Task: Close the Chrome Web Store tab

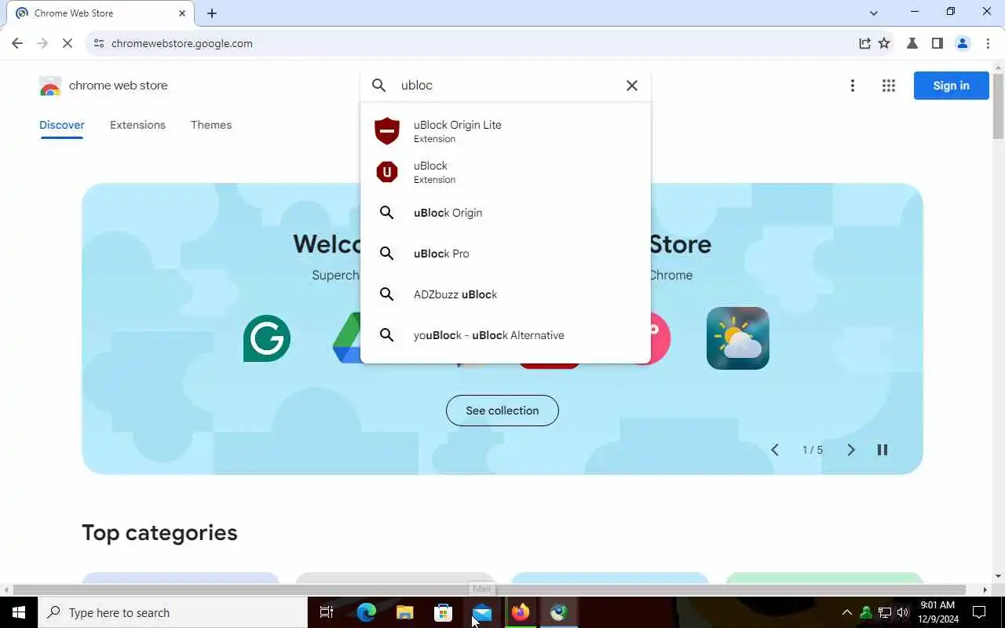Action: click(182, 13)
